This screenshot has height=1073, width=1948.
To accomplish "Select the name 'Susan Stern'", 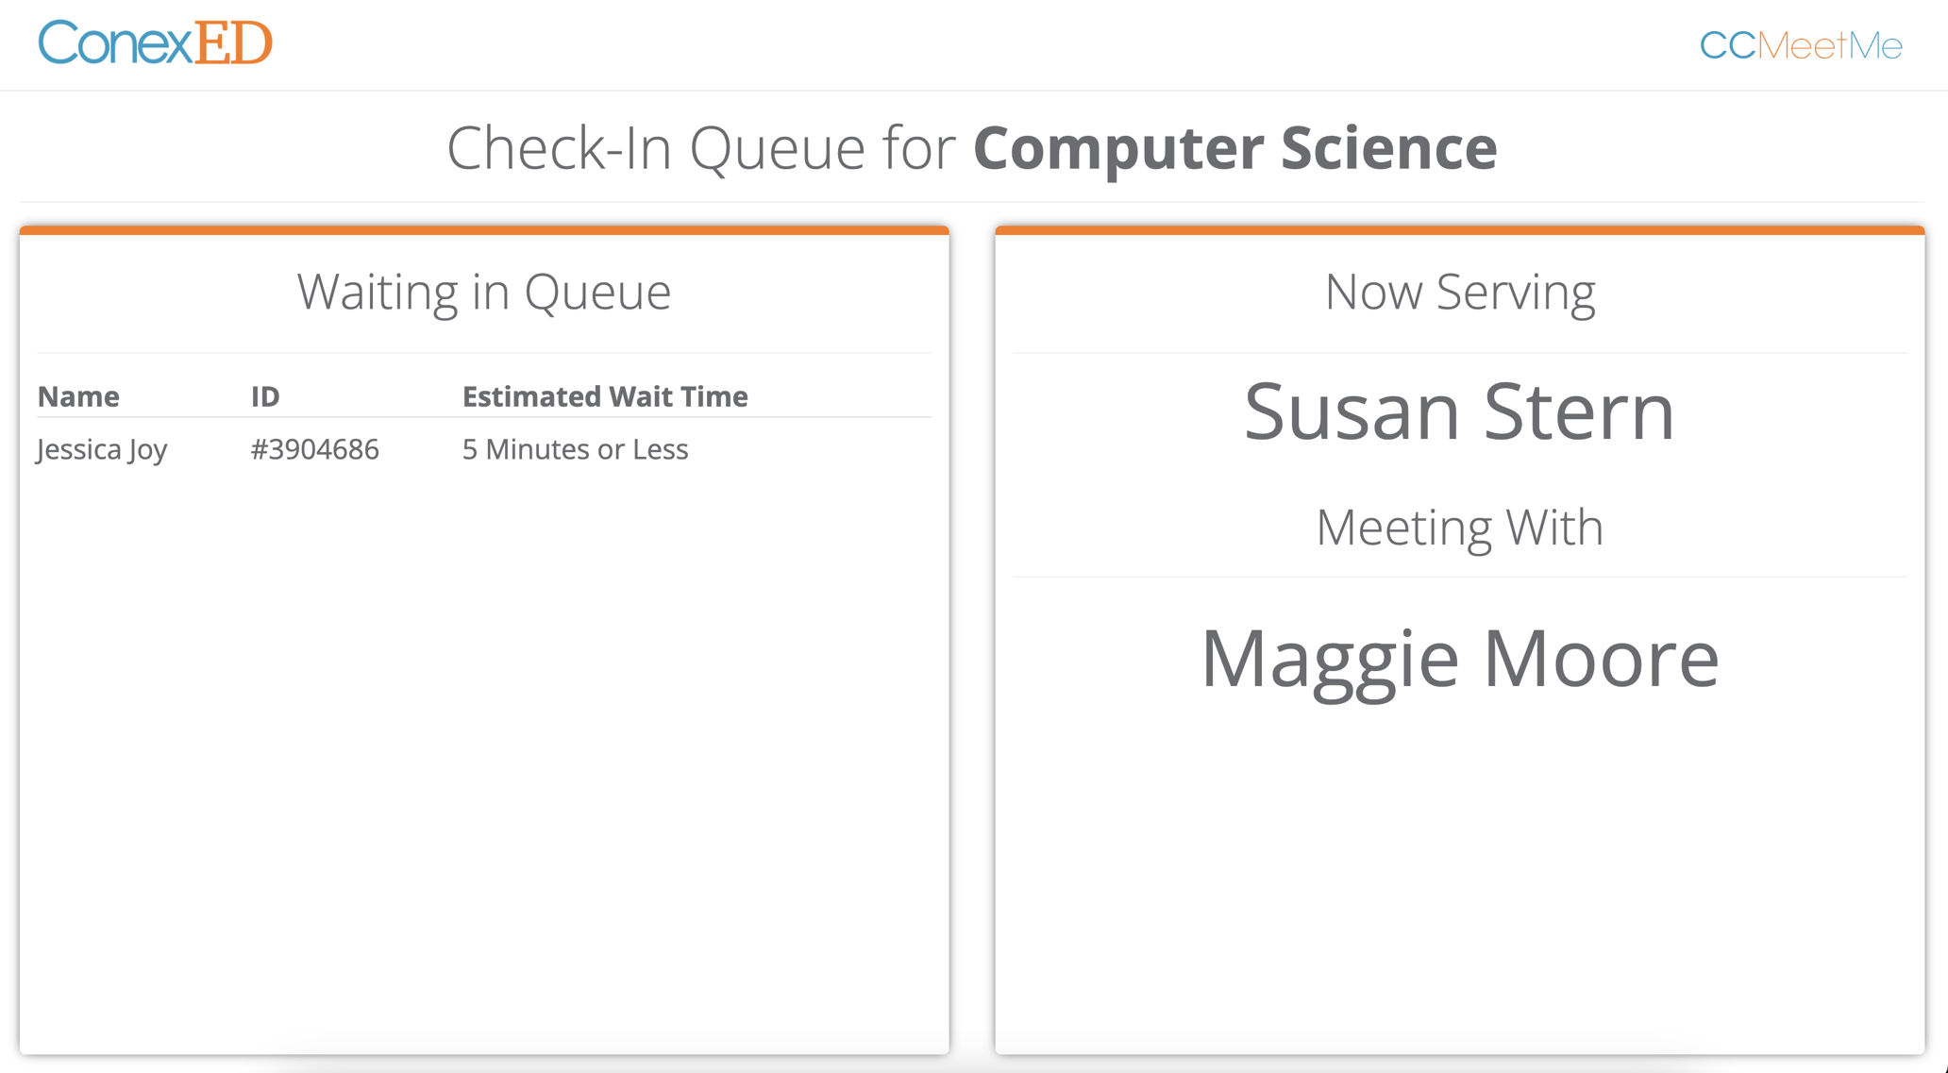I will click(x=1460, y=411).
